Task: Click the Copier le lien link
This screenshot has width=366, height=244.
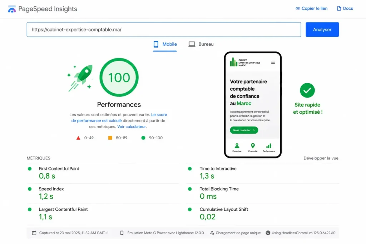Action: click(311, 9)
